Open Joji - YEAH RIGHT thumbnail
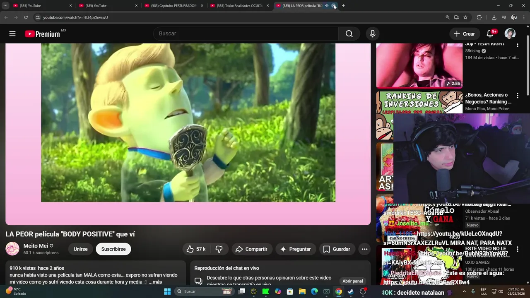 click(x=419, y=65)
